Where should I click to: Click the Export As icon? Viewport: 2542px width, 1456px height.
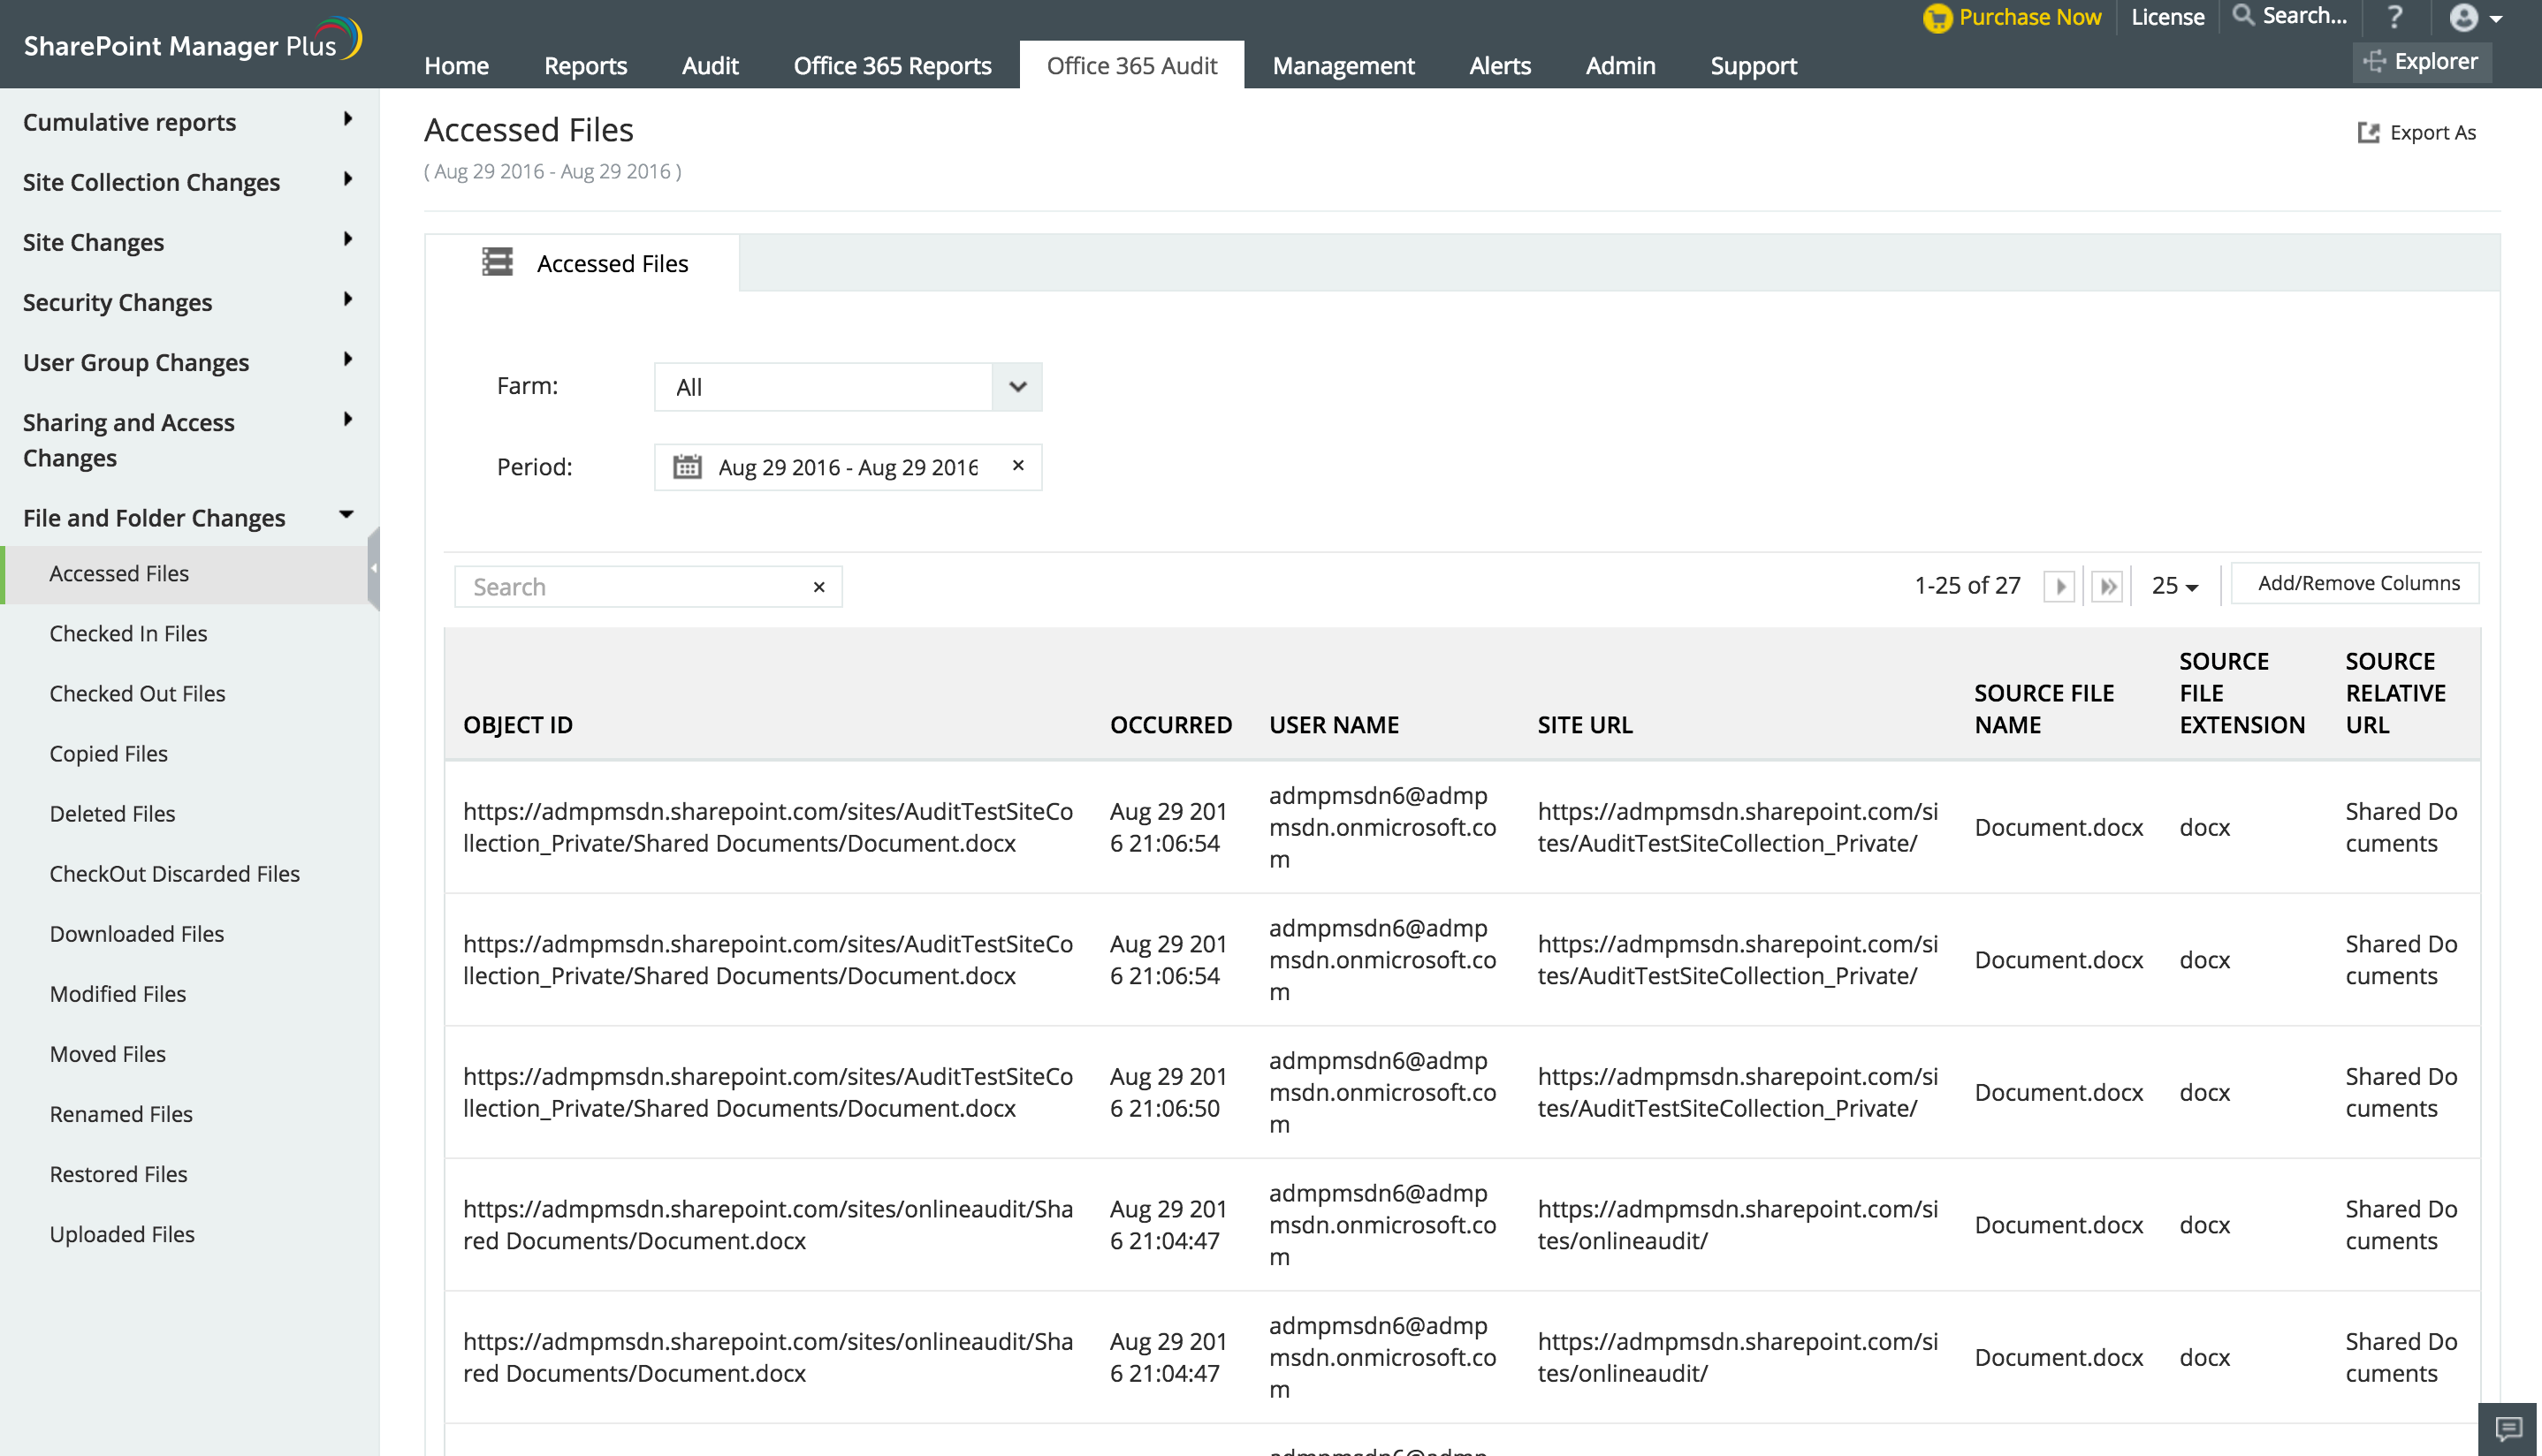click(x=2368, y=133)
